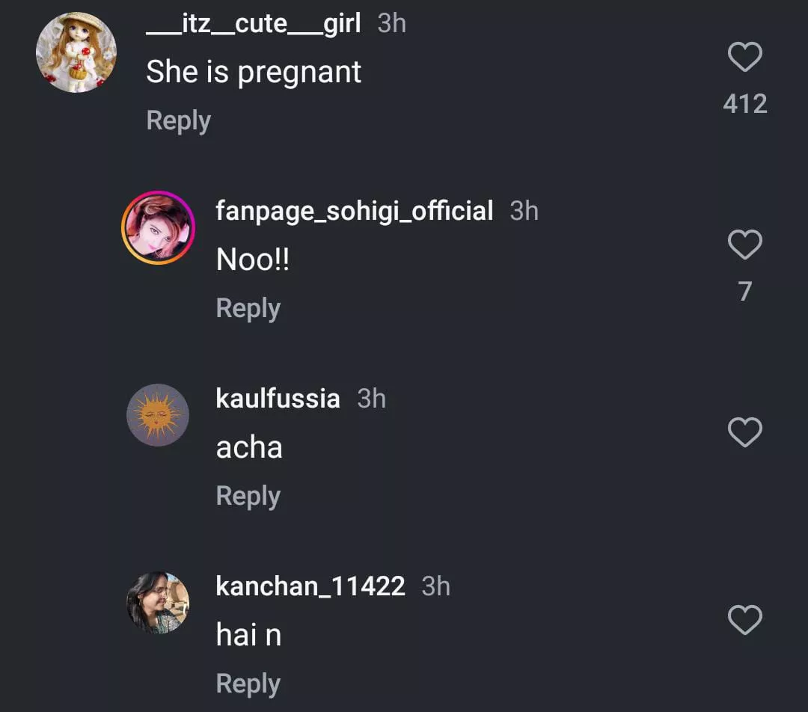The height and width of the screenshot is (712, 808).
Task: Open fanpage_sohigi_official's story ring avatar
Action: coord(158,227)
